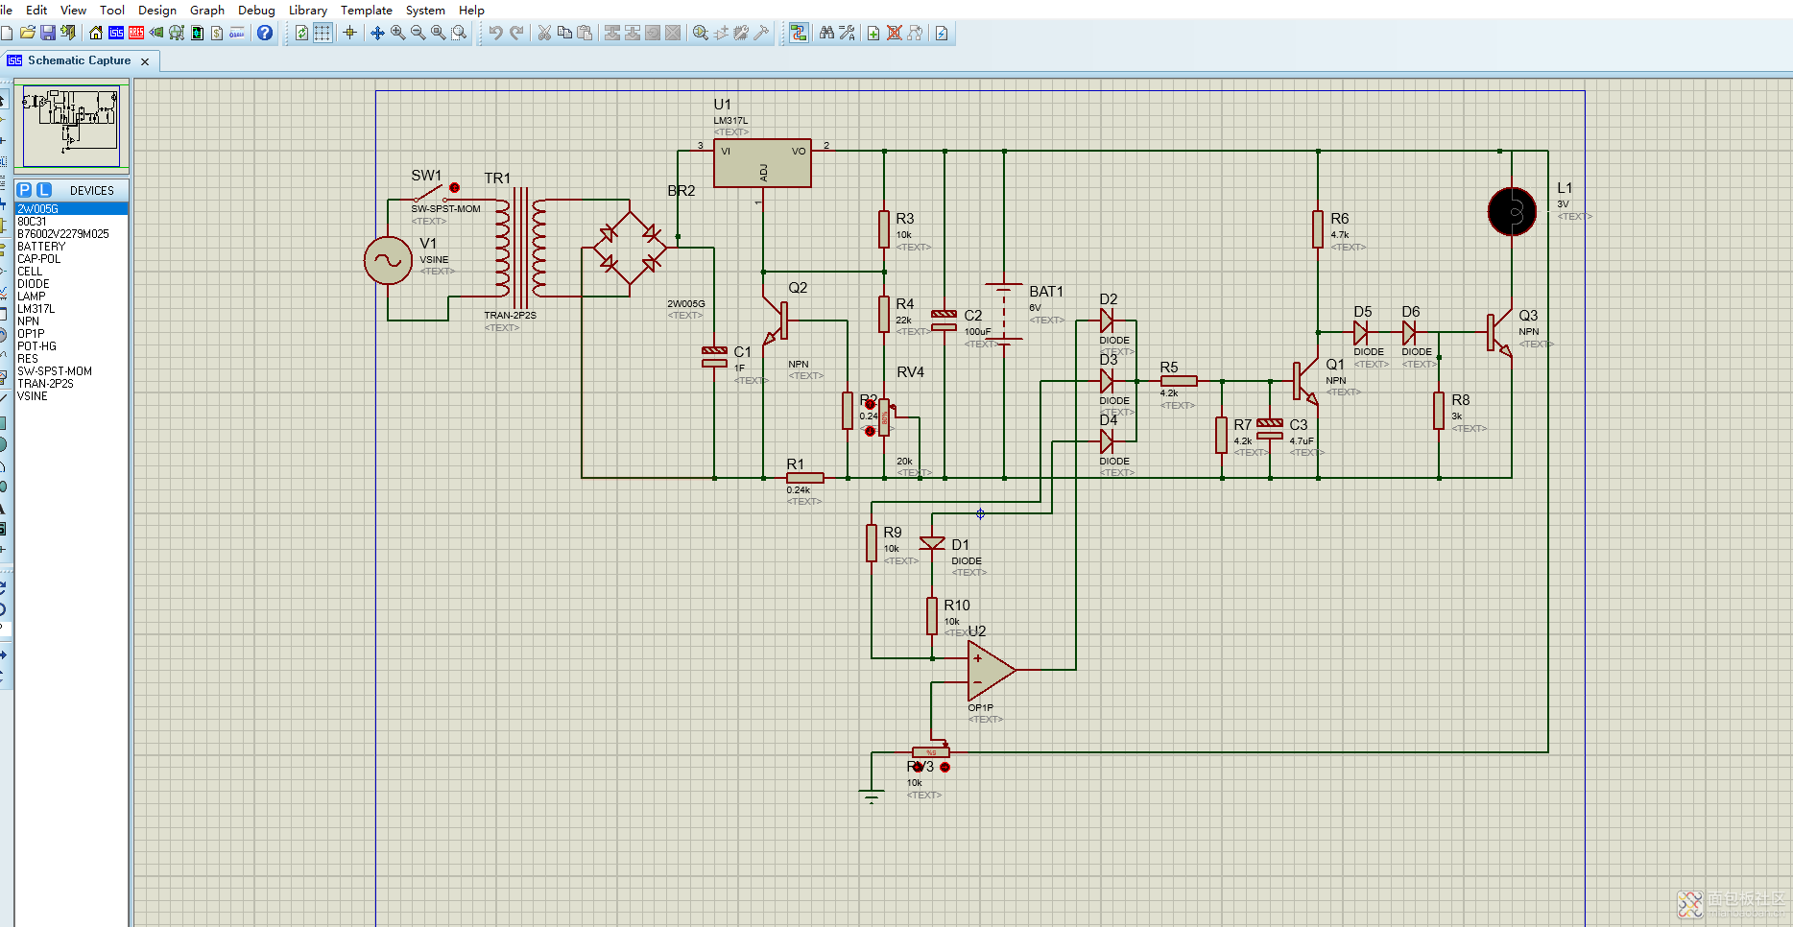Click the Block Rotate icon

653,33
